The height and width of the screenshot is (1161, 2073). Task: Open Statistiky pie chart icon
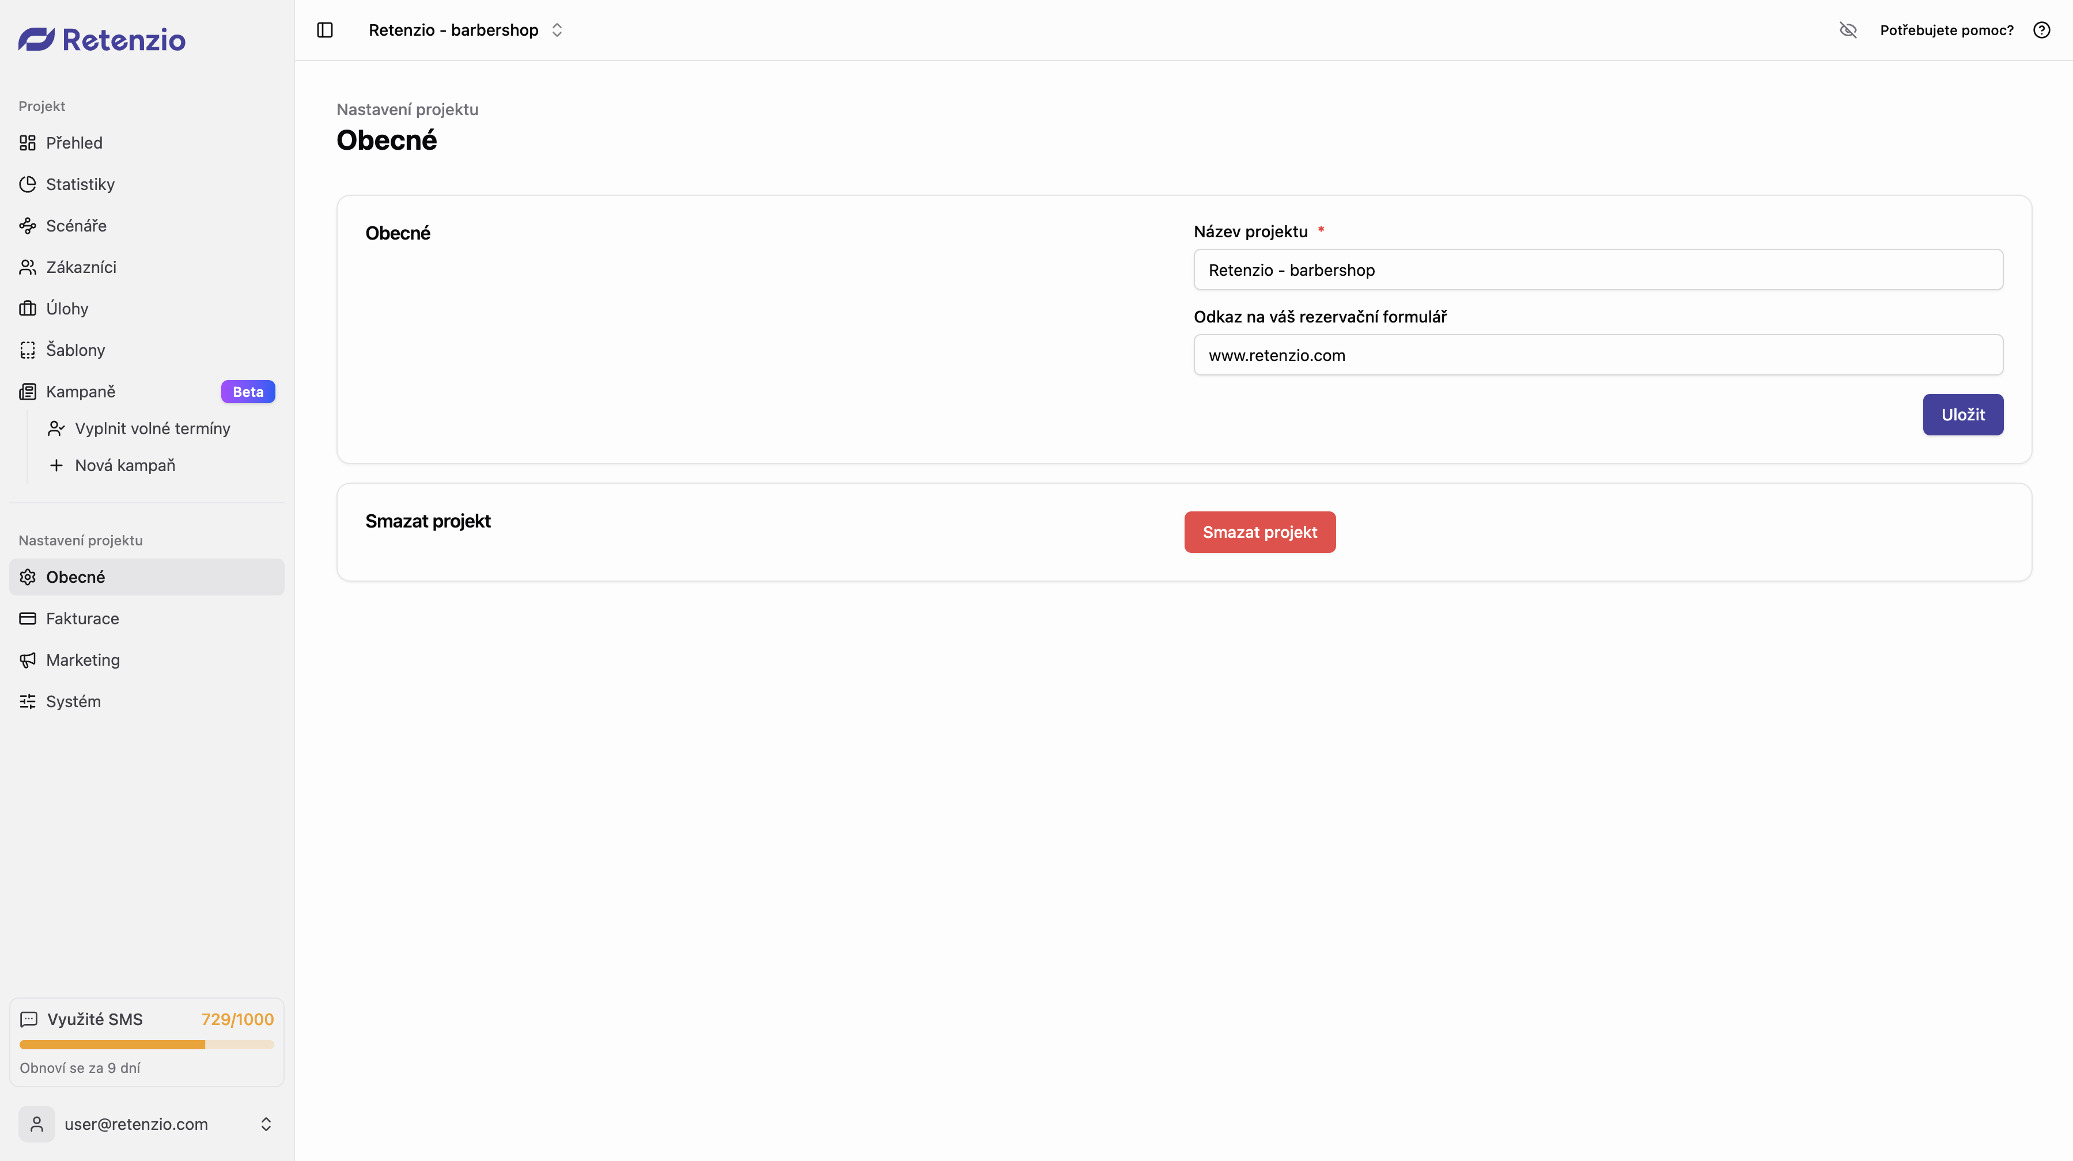point(27,184)
